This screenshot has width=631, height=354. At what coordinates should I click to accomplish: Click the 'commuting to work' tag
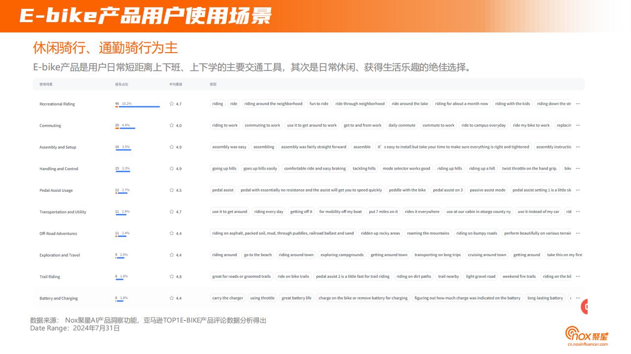(262, 125)
